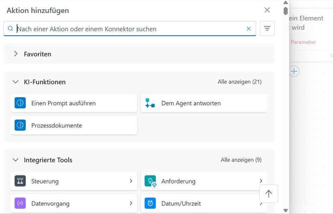This screenshot has height=214, width=333.
Task: Expand the Favoriten section
Action: [16, 54]
